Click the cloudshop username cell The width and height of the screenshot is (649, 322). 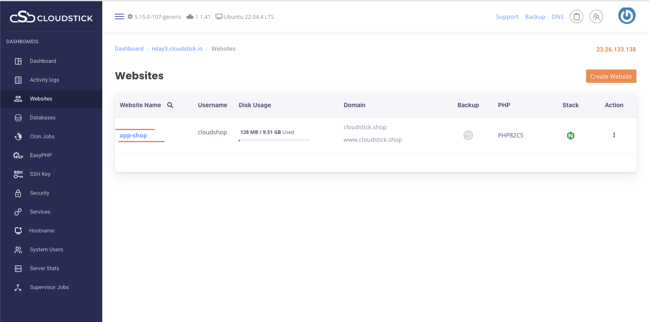click(x=212, y=132)
